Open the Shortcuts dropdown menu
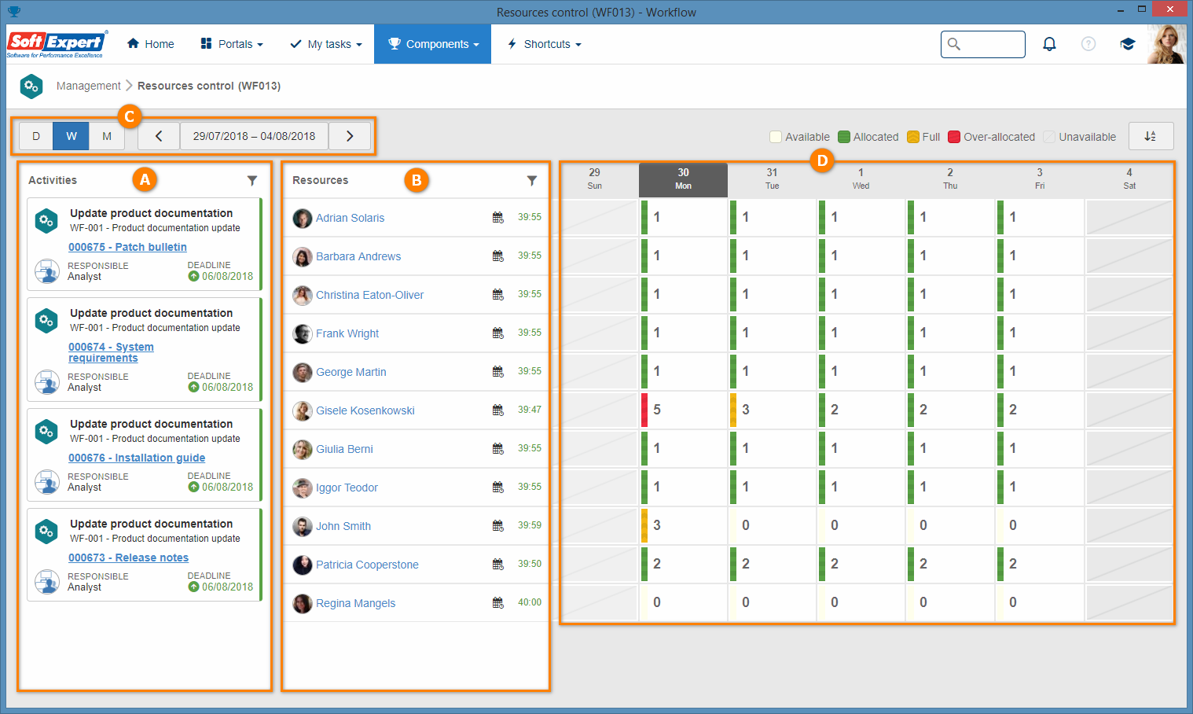The width and height of the screenshot is (1193, 714). (544, 44)
